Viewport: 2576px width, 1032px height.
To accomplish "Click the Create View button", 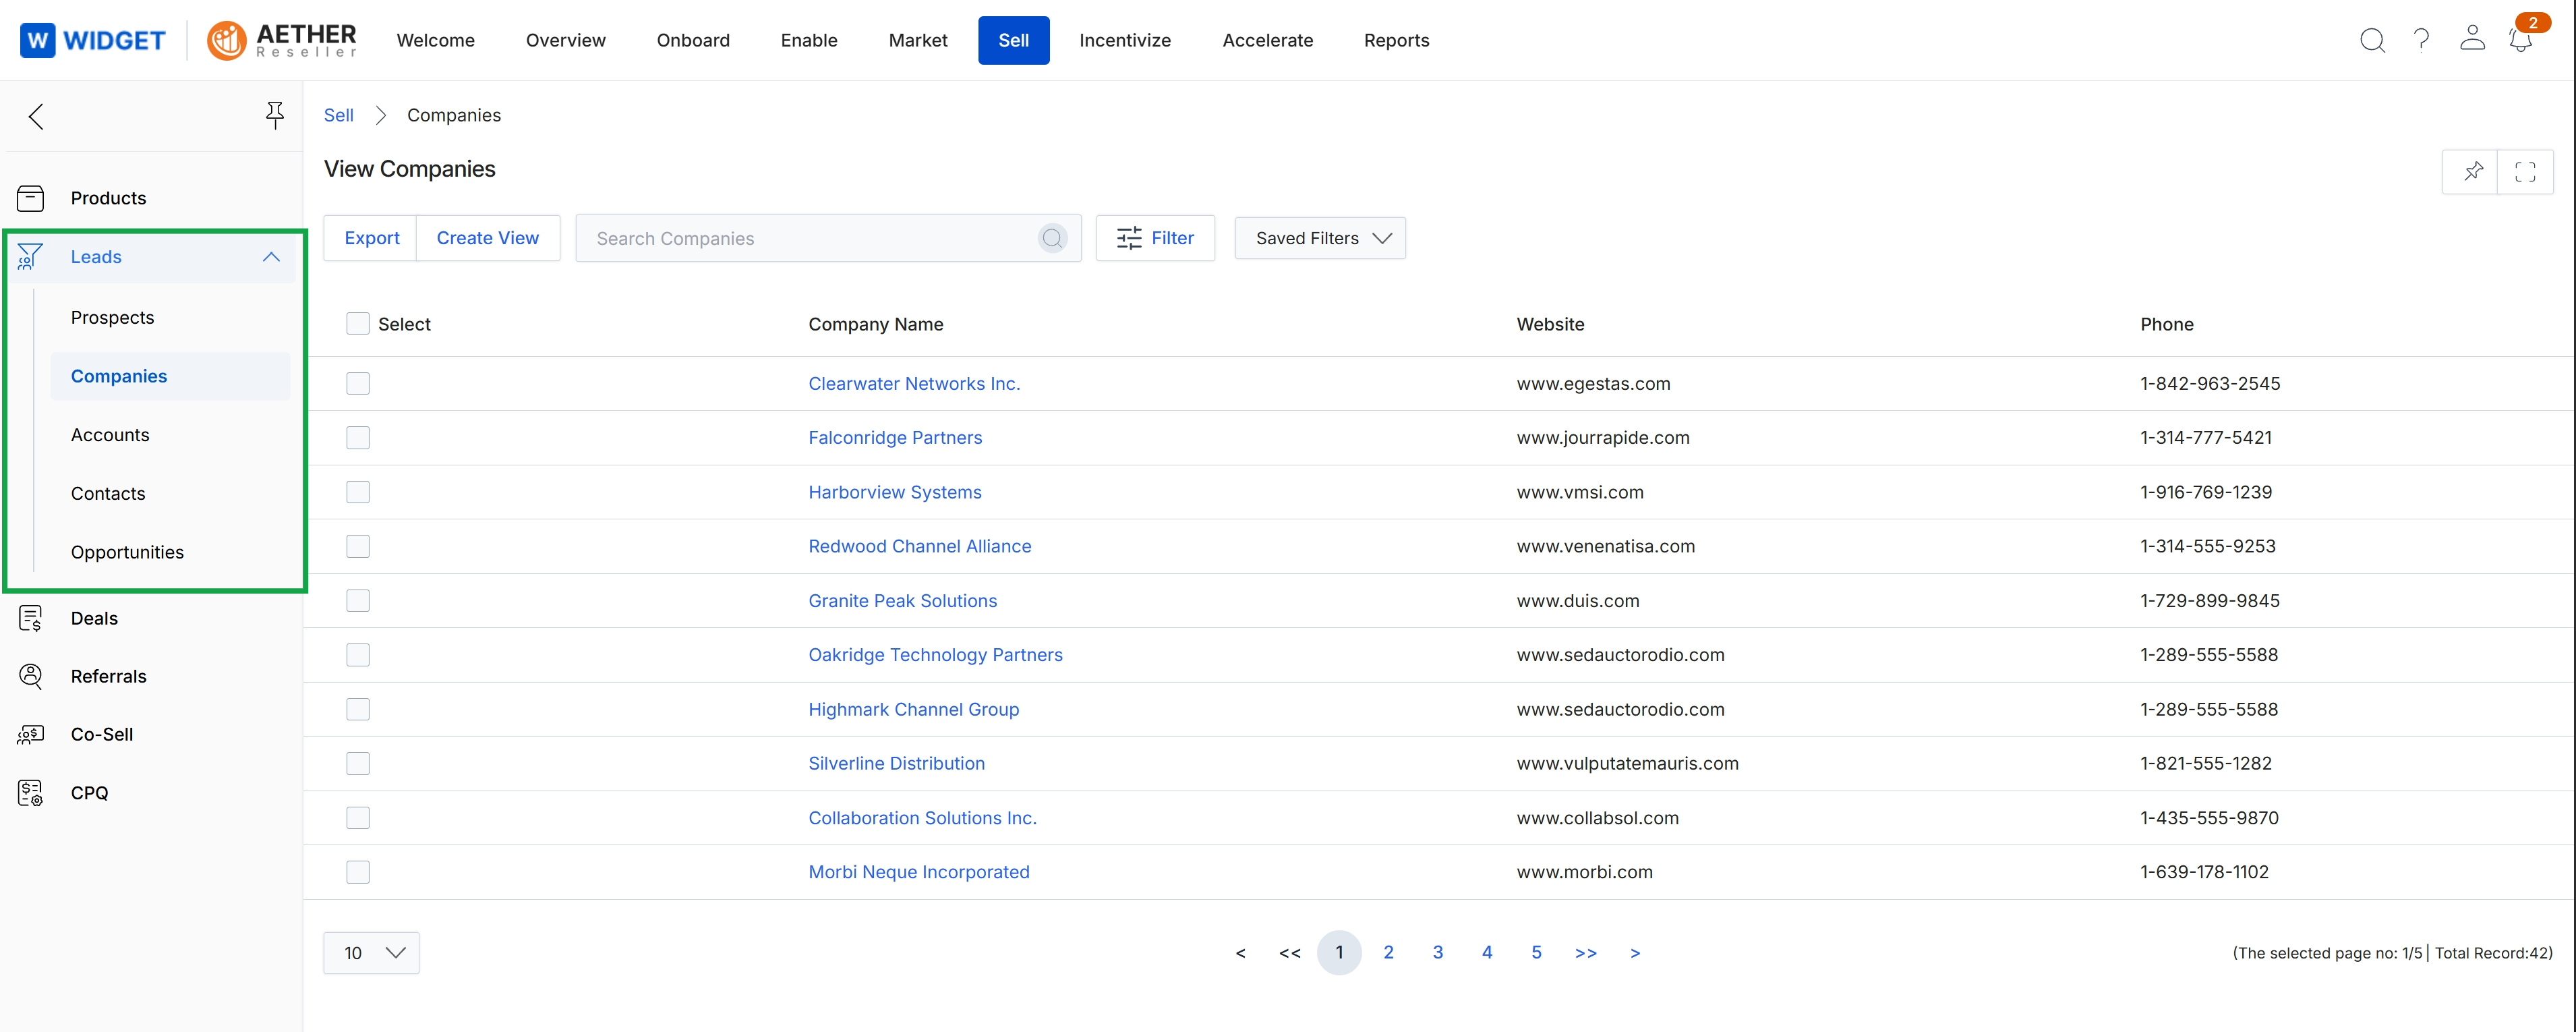I will [x=488, y=238].
